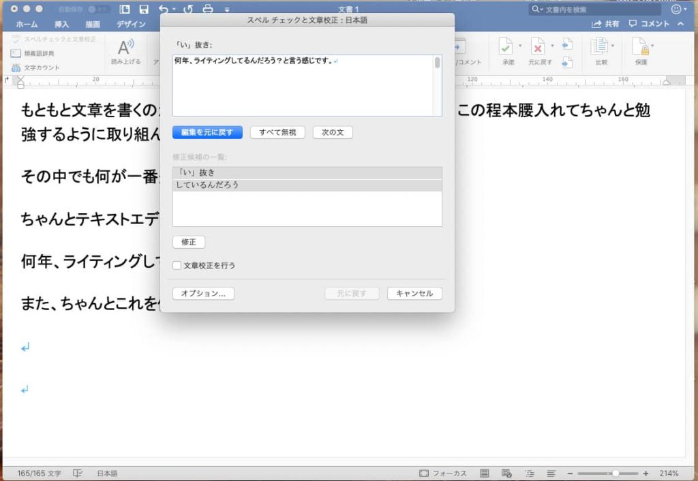Click the すべて無視 ignore all button
698x481 pixels.
click(x=277, y=132)
